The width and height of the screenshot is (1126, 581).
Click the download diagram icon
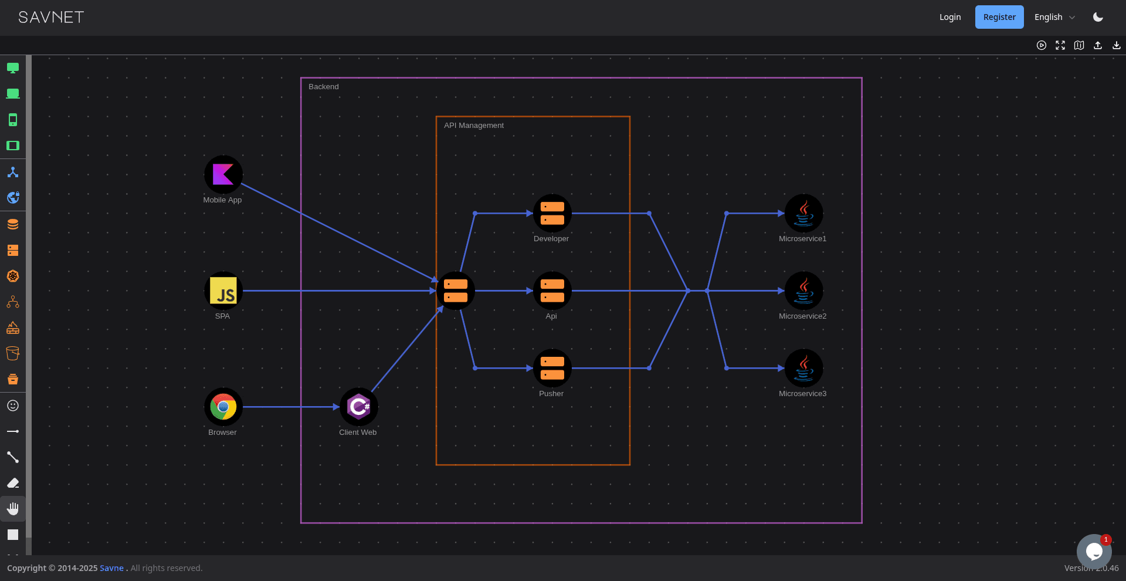(1116, 45)
